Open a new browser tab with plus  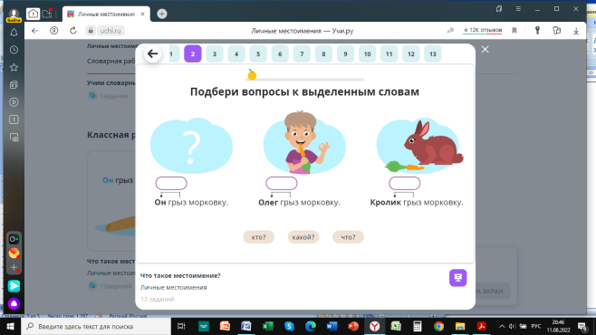tap(162, 14)
